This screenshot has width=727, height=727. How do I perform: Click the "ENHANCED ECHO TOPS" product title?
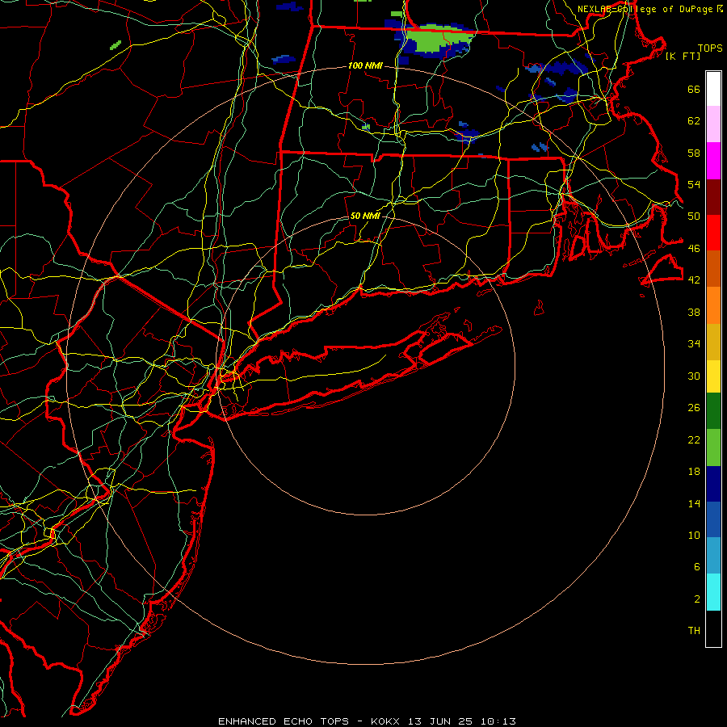tap(284, 721)
